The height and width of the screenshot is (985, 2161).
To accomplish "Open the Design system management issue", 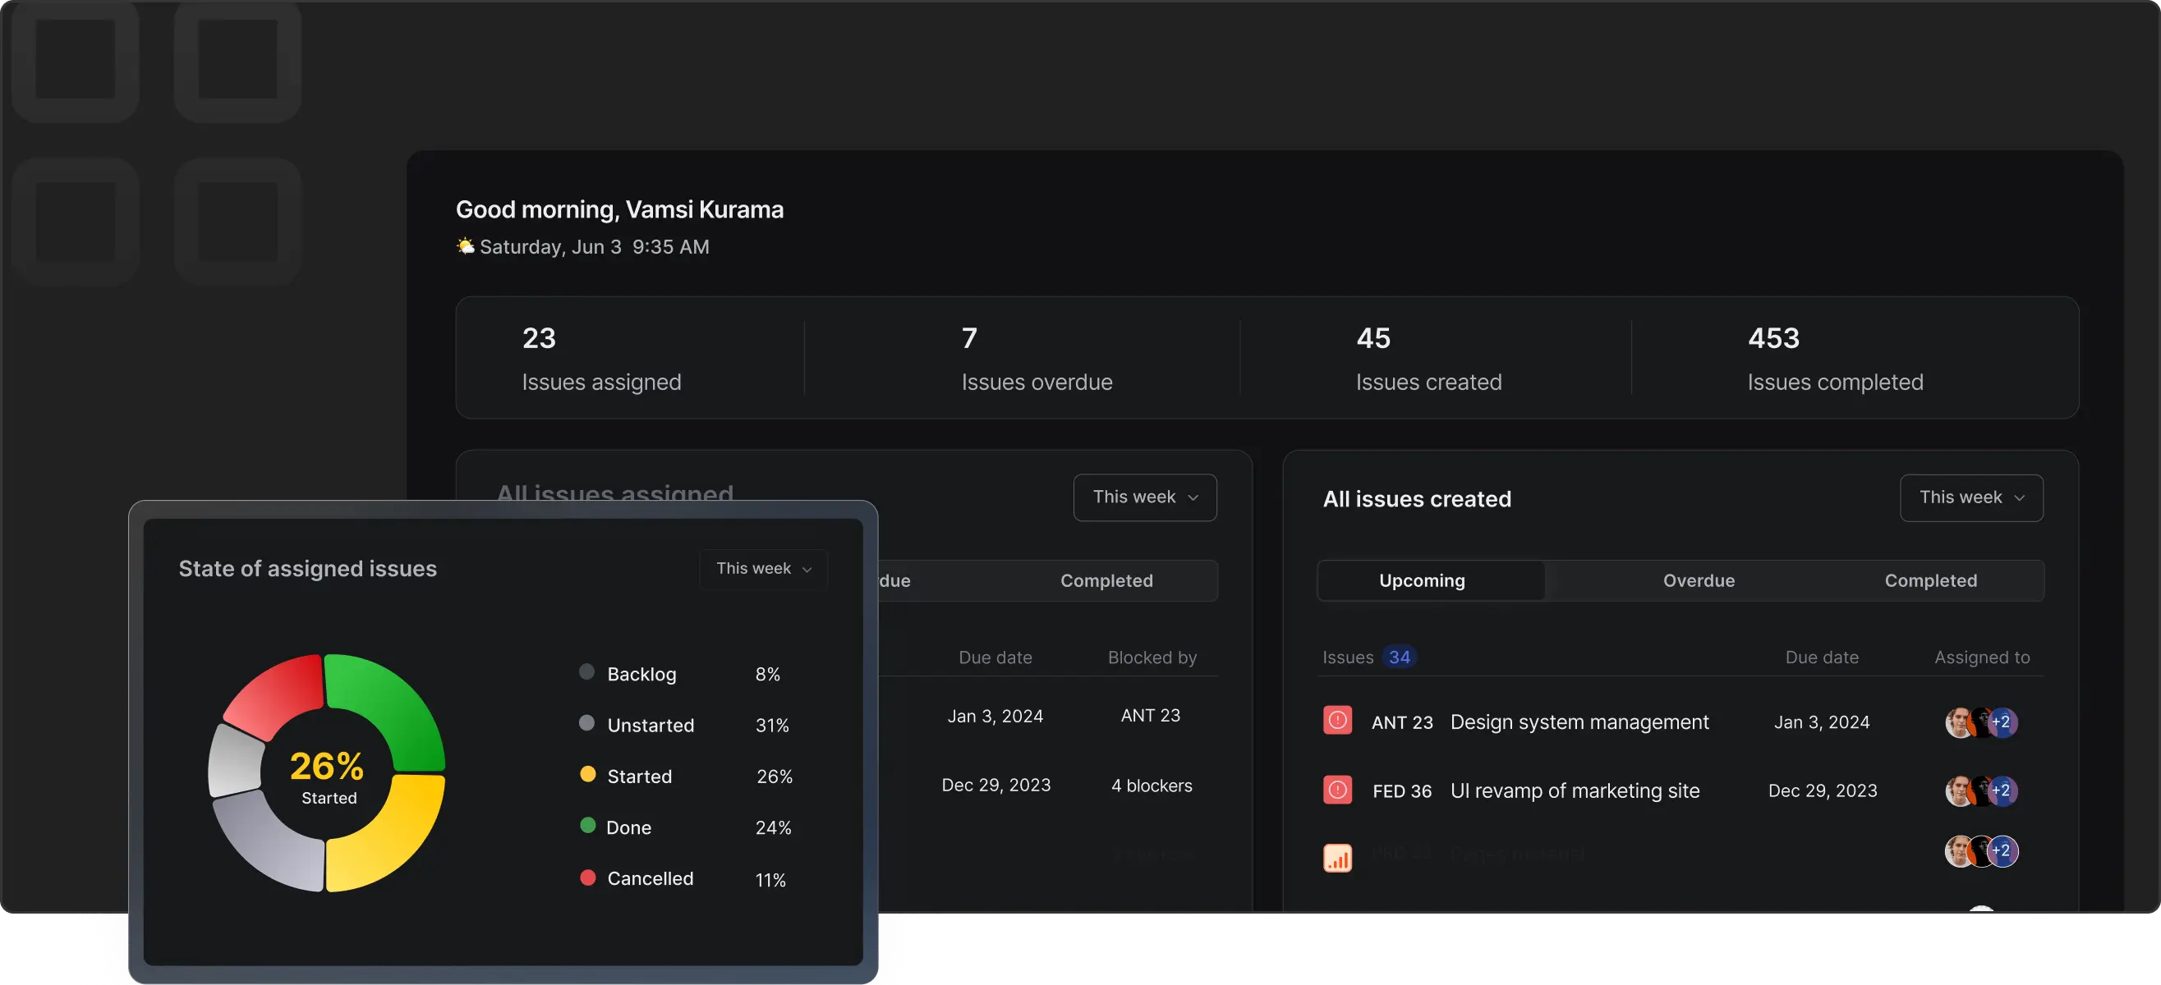I will point(1578,722).
